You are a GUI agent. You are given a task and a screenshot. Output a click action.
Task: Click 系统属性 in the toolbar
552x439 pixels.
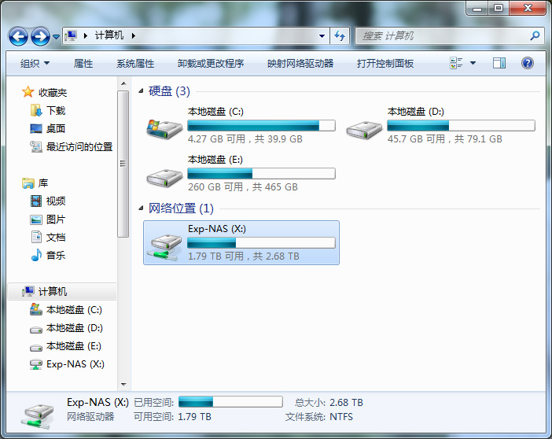click(x=135, y=63)
